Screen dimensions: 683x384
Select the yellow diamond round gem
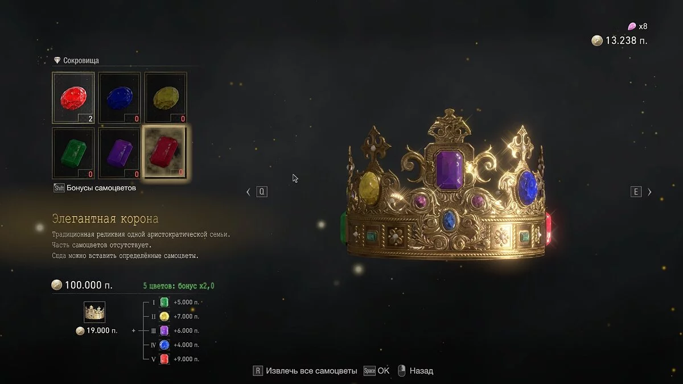pyautogui.click(x=166, y=97)
